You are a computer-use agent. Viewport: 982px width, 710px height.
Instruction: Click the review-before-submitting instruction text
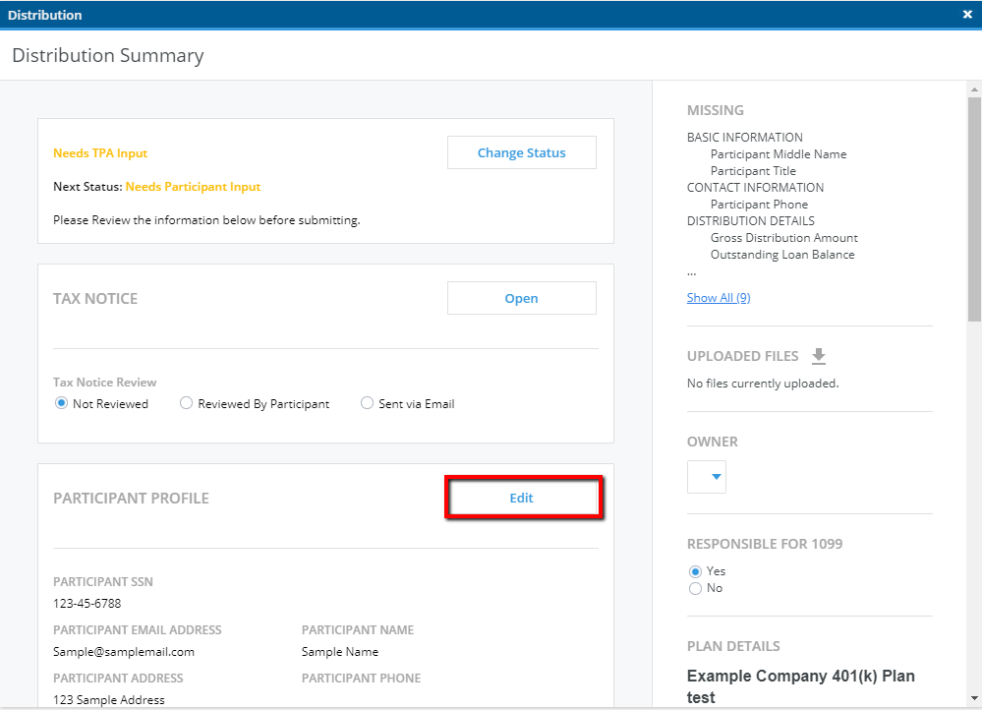point(206,220)
